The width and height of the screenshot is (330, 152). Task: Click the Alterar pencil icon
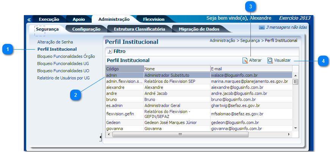point(245,60)
